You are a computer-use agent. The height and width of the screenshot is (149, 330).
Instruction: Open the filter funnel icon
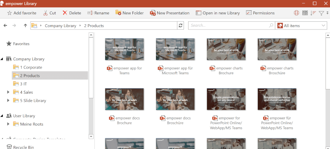point(321,13)
